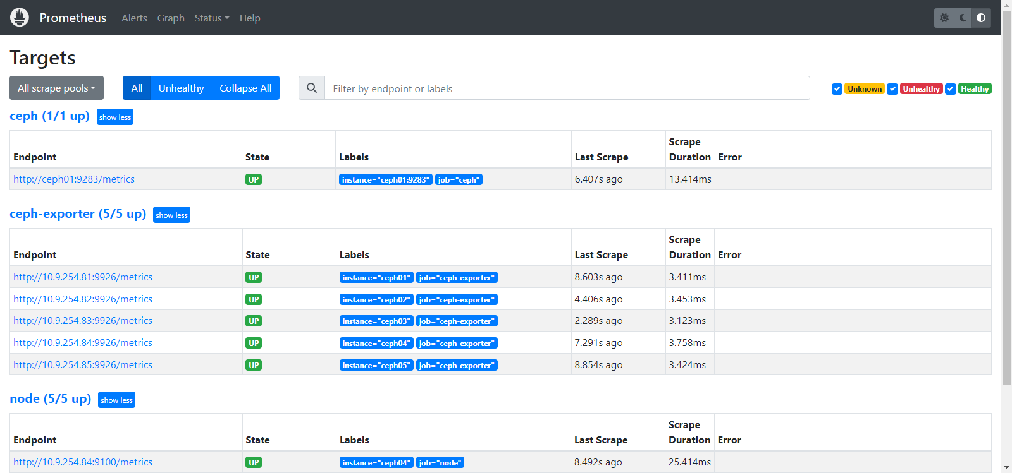1012x473 pixels.
Task: Click the Unknown yellow badge label
Action: (x=865, y=89)
